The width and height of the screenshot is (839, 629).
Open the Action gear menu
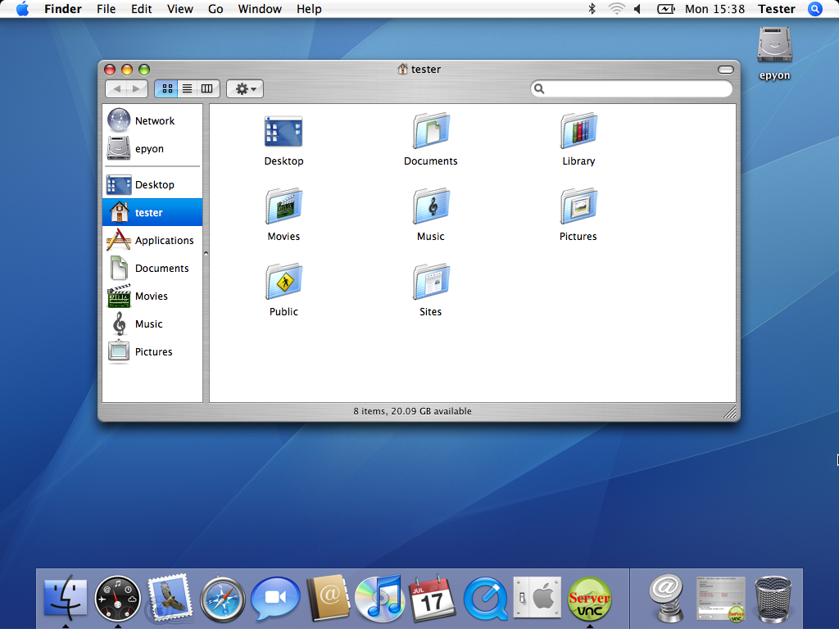244,88
